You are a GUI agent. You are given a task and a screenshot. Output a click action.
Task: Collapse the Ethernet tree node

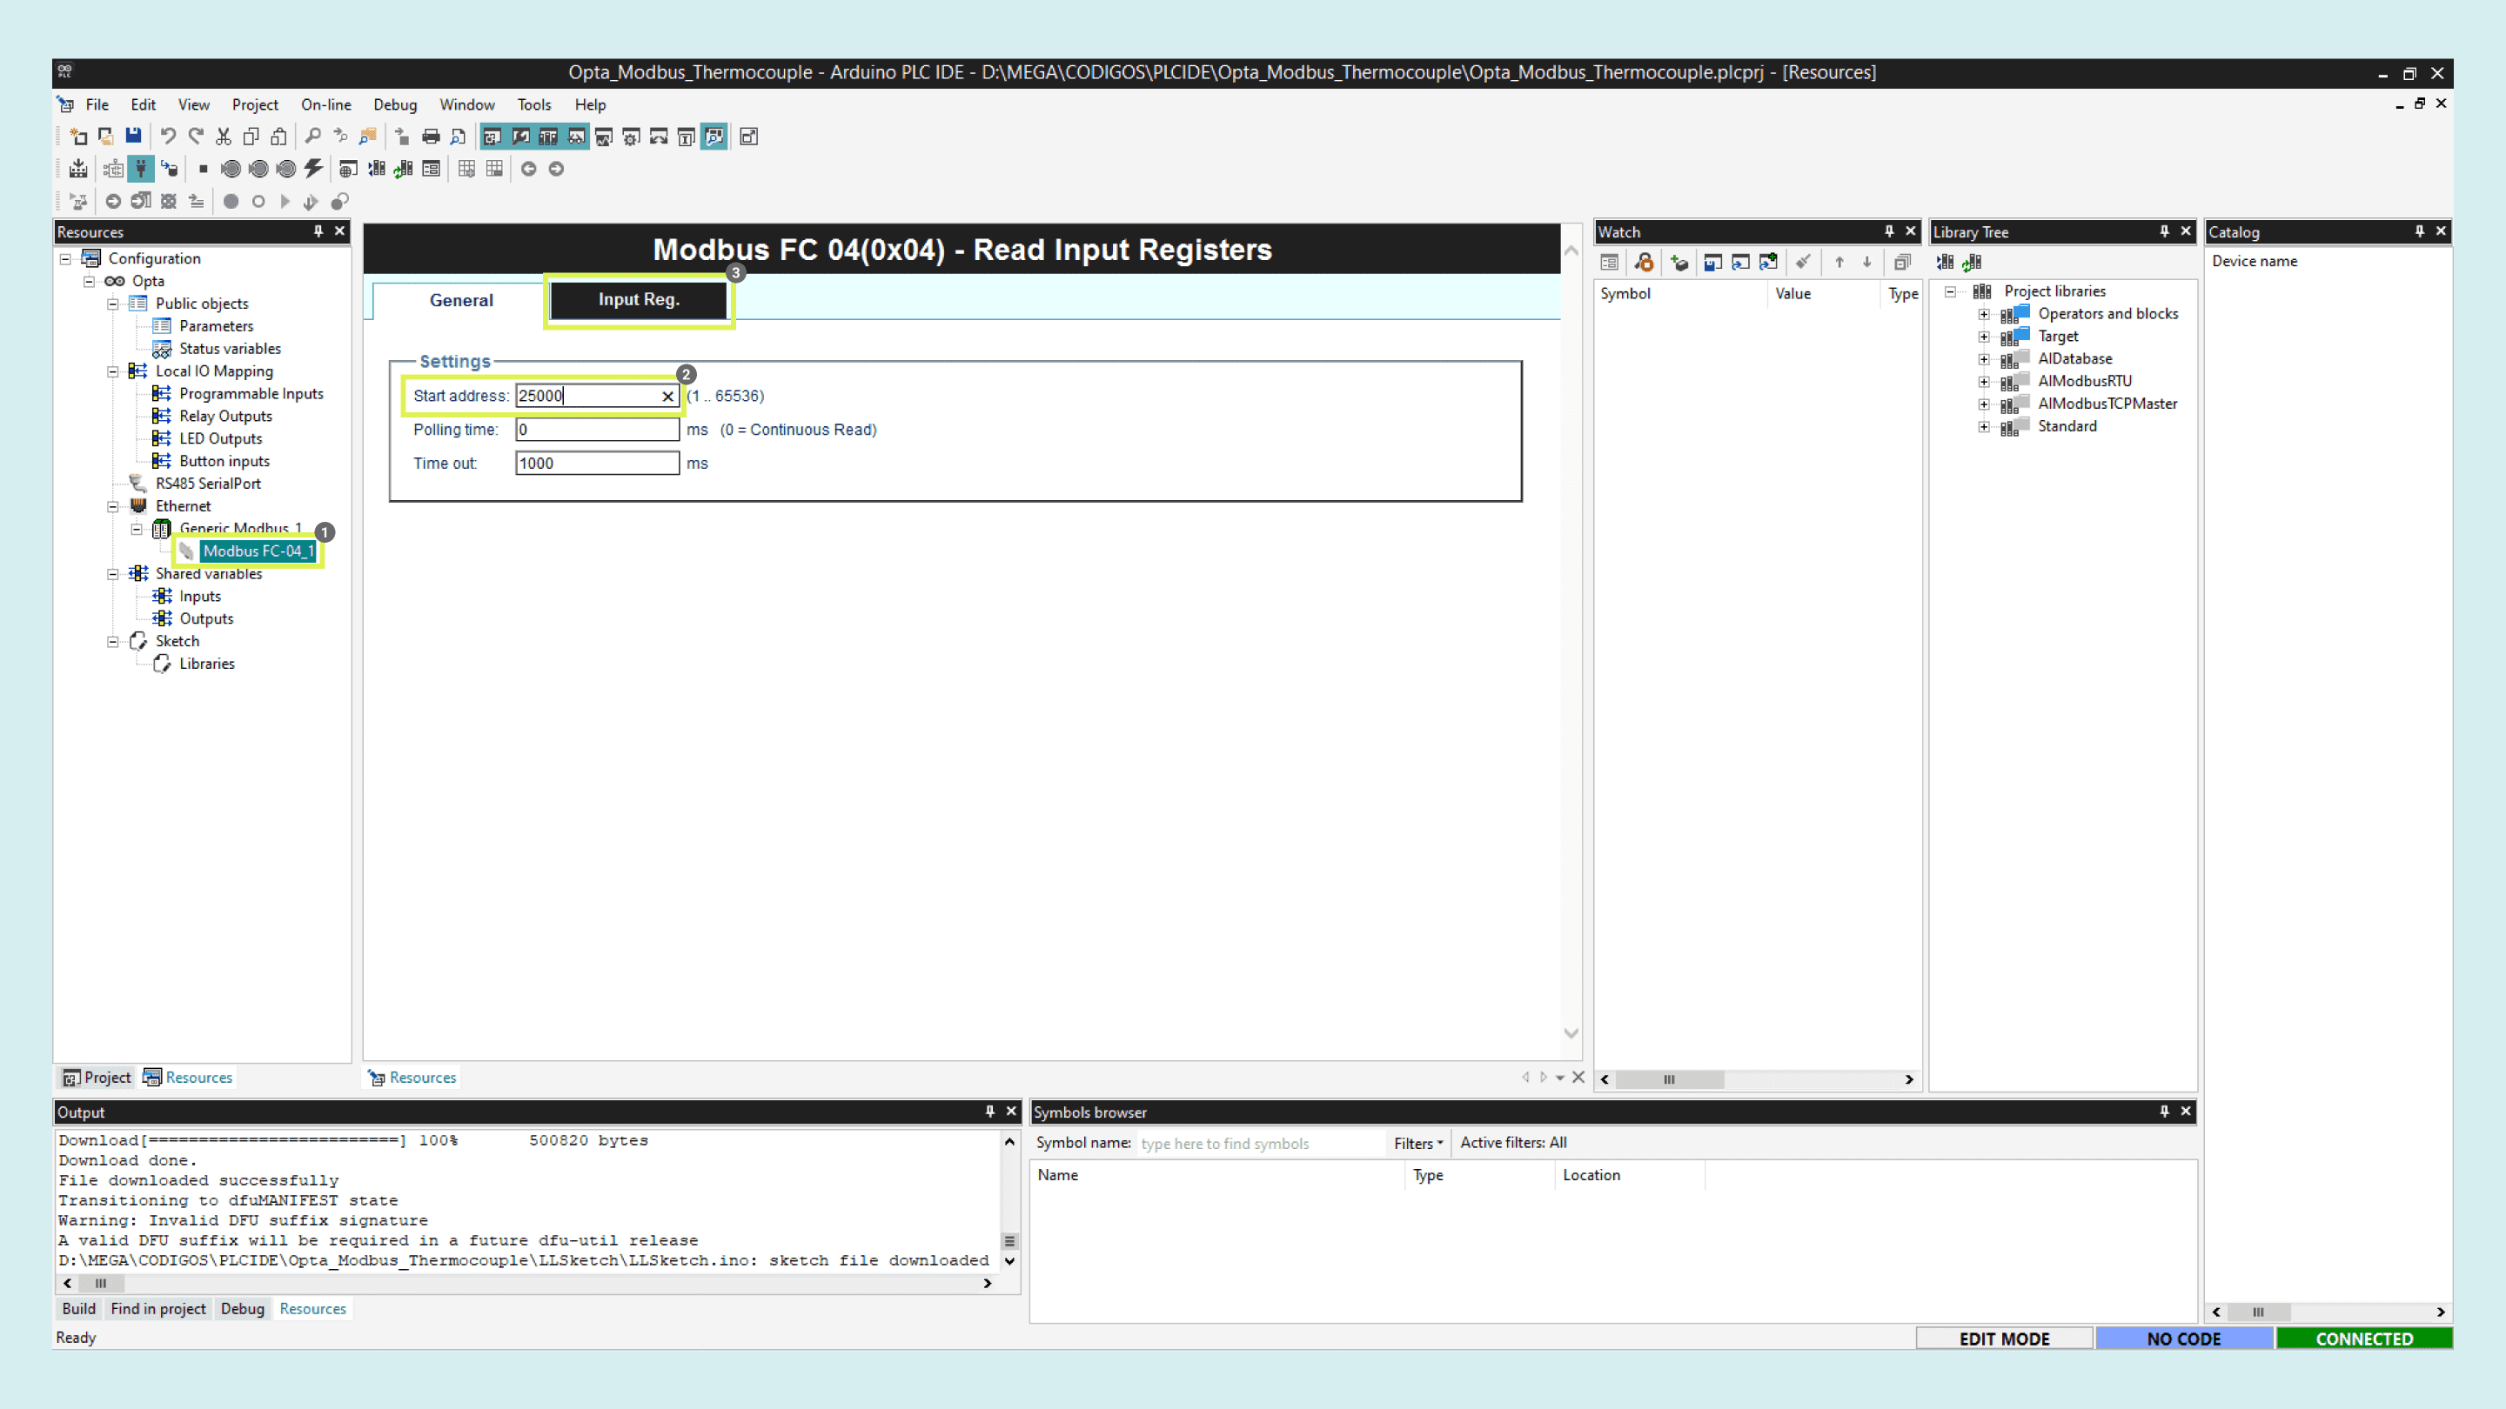[113, 506]
